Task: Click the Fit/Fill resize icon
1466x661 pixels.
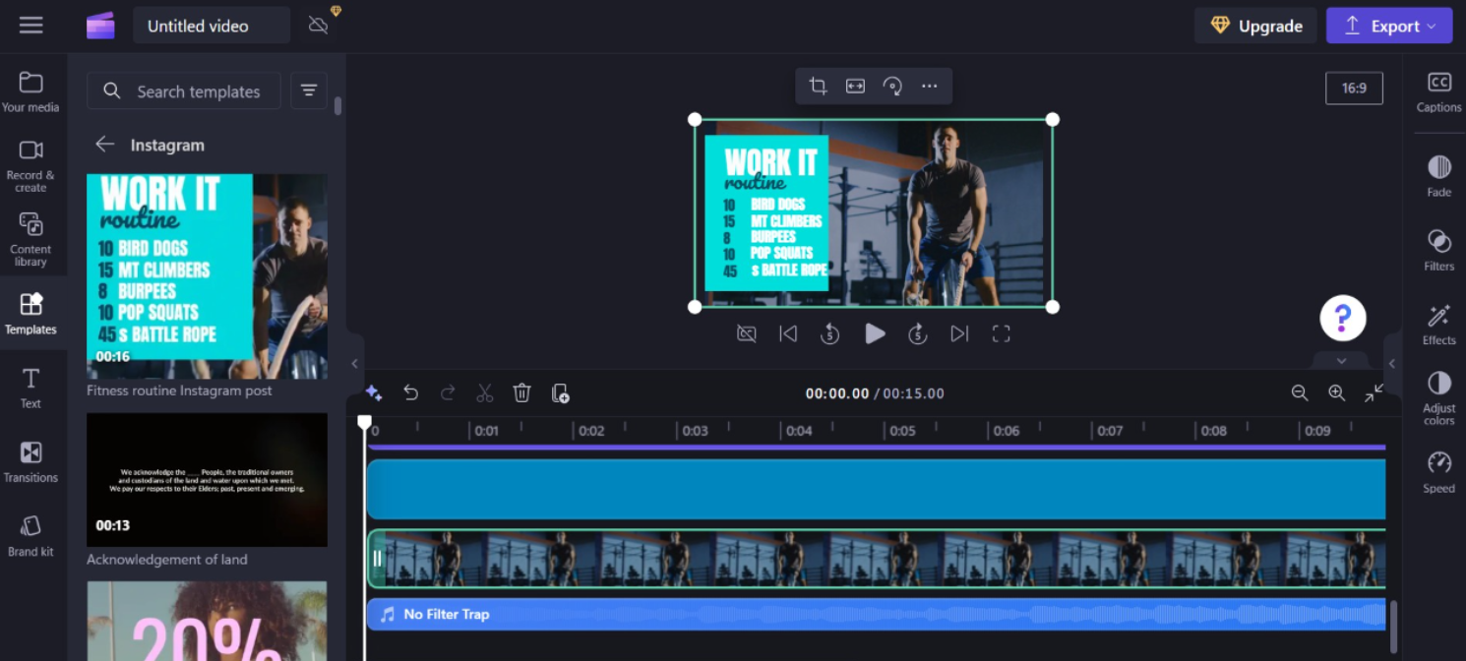Action: tap(855, 87)
